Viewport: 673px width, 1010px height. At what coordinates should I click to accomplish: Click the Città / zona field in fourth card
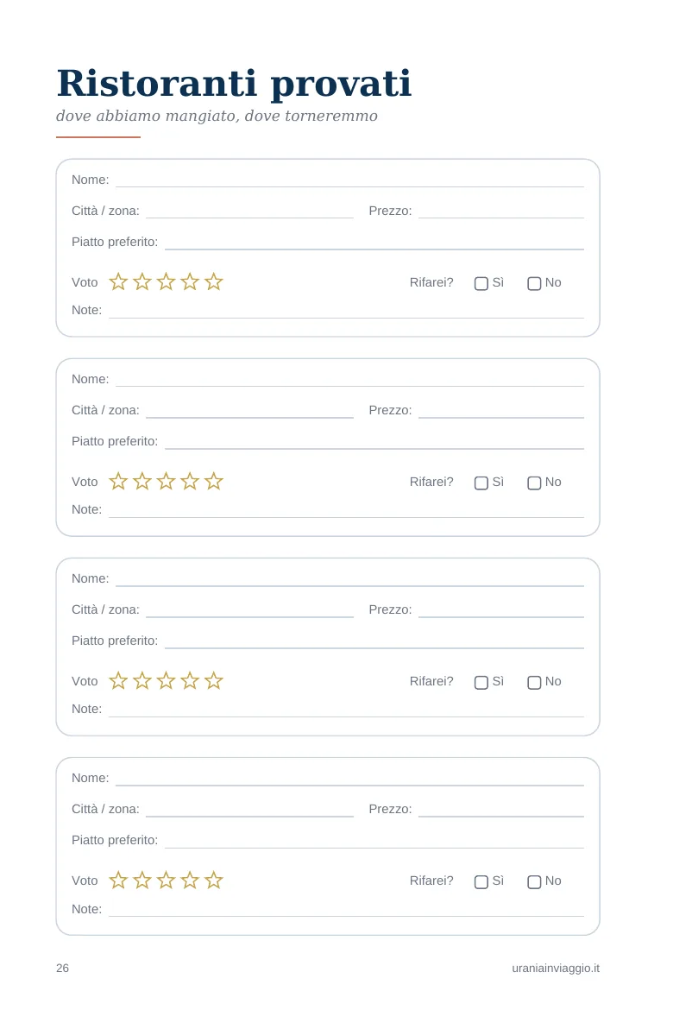250,810
